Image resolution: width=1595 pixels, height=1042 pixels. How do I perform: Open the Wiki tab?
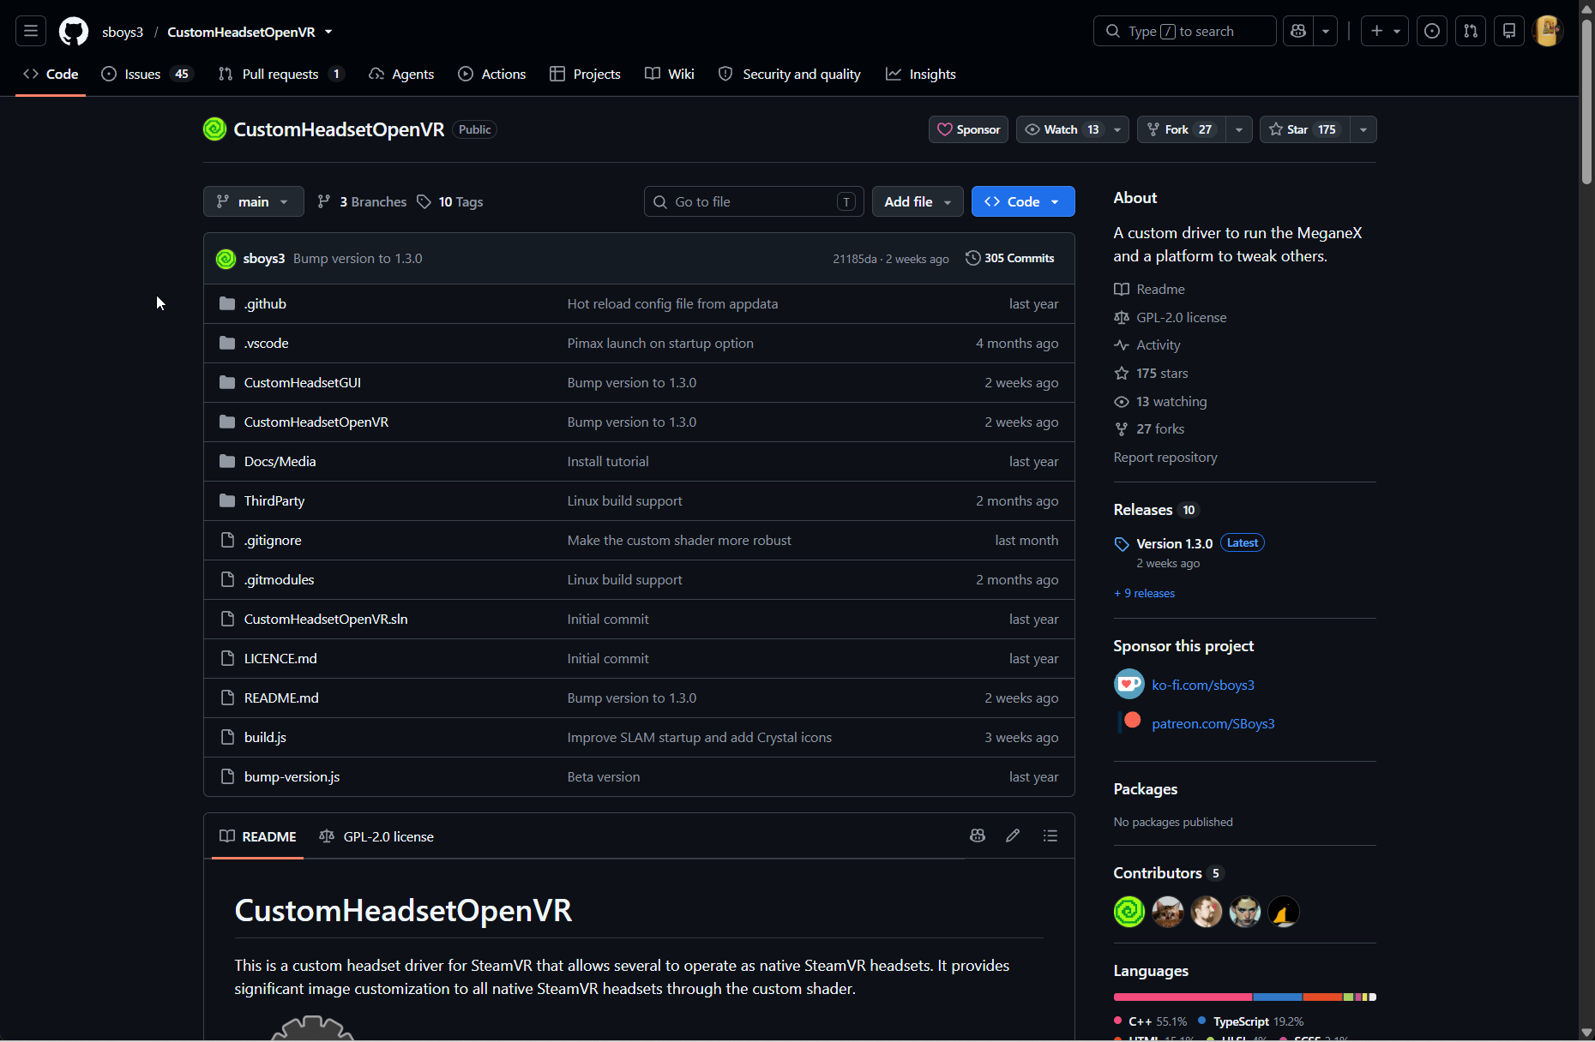click(670, 75)
